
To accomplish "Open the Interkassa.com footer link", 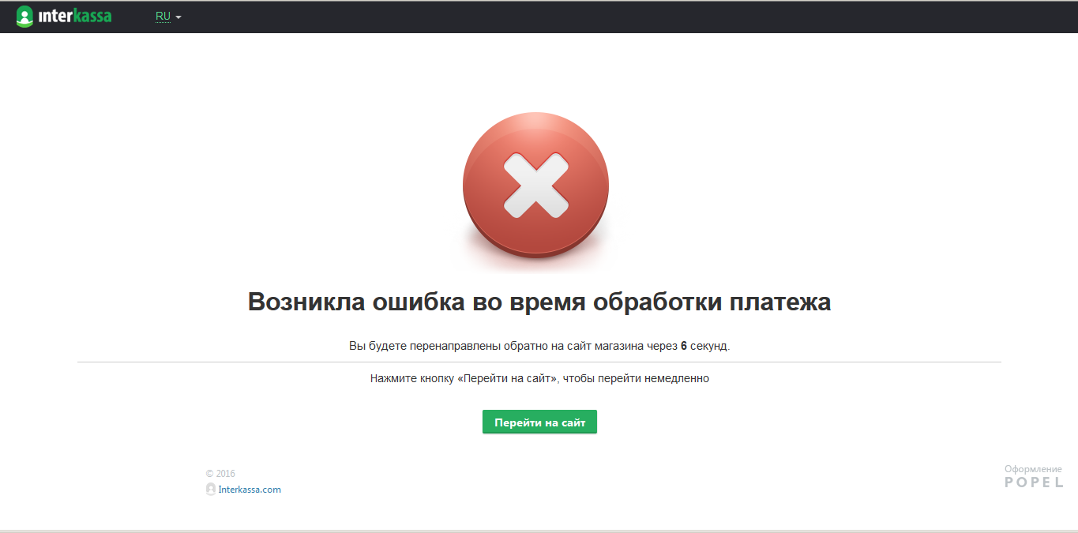I will [250, 490].
